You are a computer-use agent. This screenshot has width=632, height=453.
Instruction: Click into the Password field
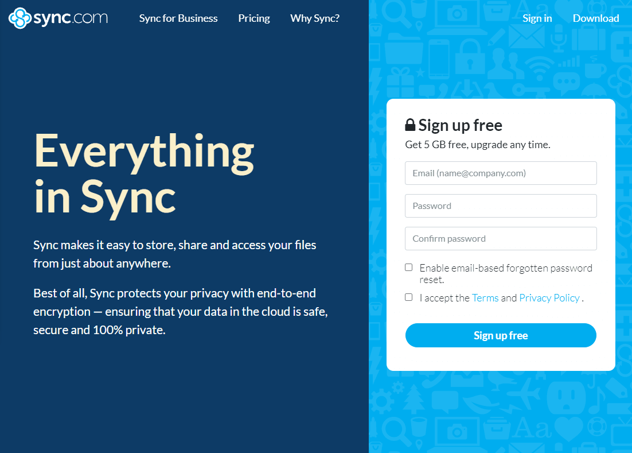pyautogui.click(x=501, y=206)
